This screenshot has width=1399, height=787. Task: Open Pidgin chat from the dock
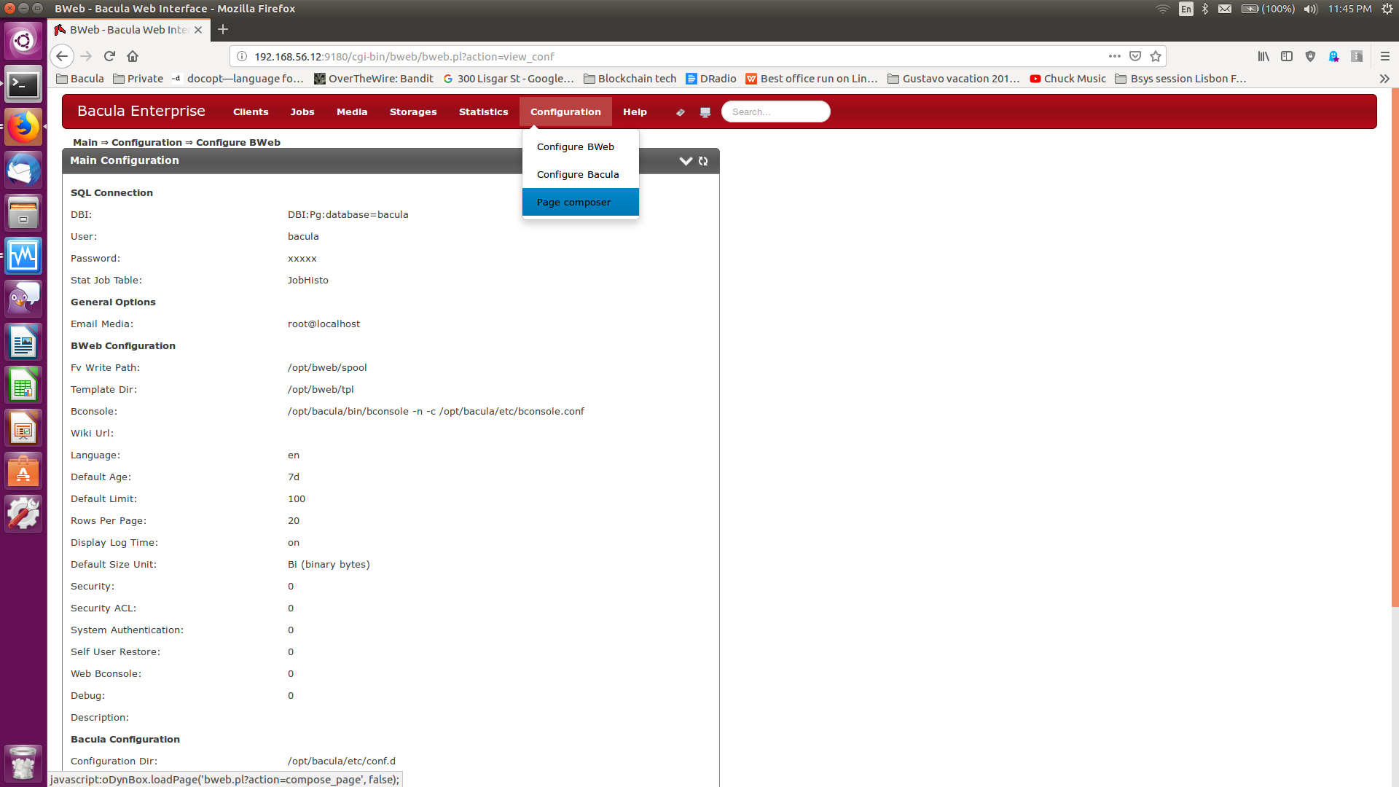click(x=23, y=299)
